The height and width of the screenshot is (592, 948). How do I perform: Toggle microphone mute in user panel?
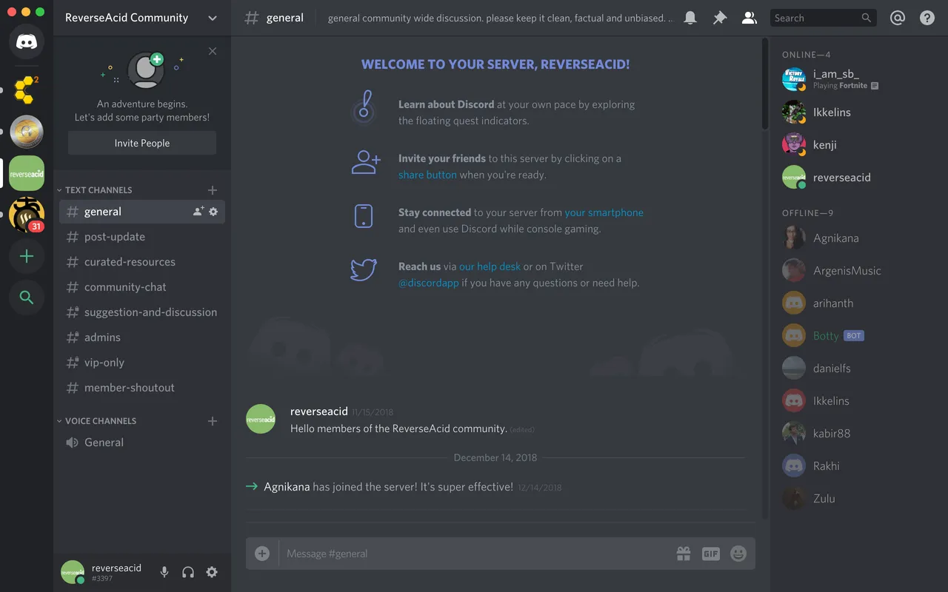(x=164, y=572)
